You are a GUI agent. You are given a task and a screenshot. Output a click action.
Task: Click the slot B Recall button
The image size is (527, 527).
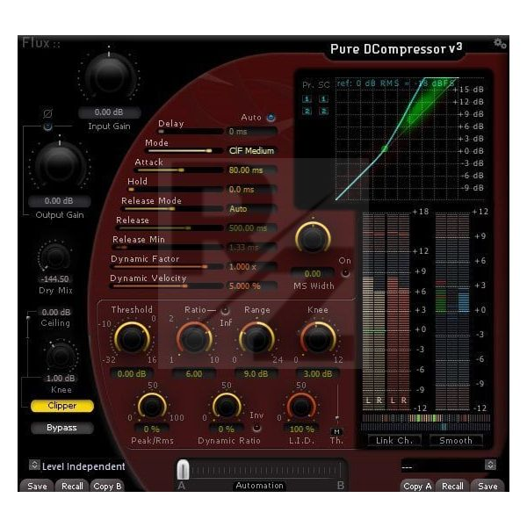452,486
